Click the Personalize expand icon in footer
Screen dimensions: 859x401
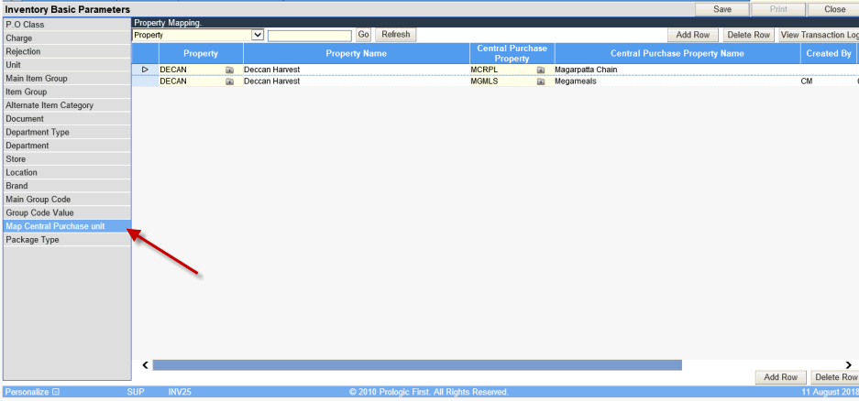[x=56, y=392]
